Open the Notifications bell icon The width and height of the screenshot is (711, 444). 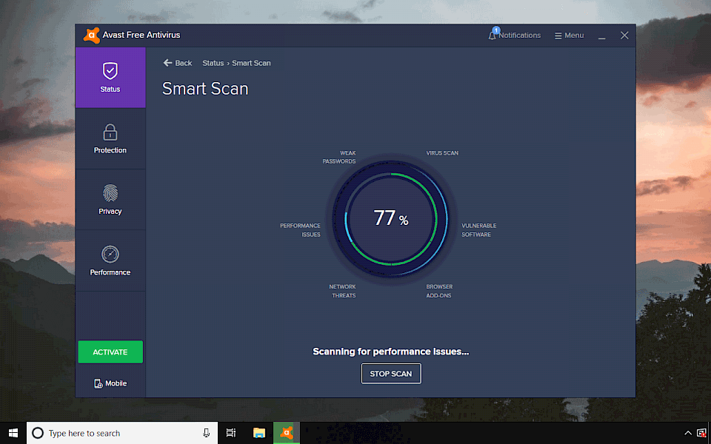point(493,35)
